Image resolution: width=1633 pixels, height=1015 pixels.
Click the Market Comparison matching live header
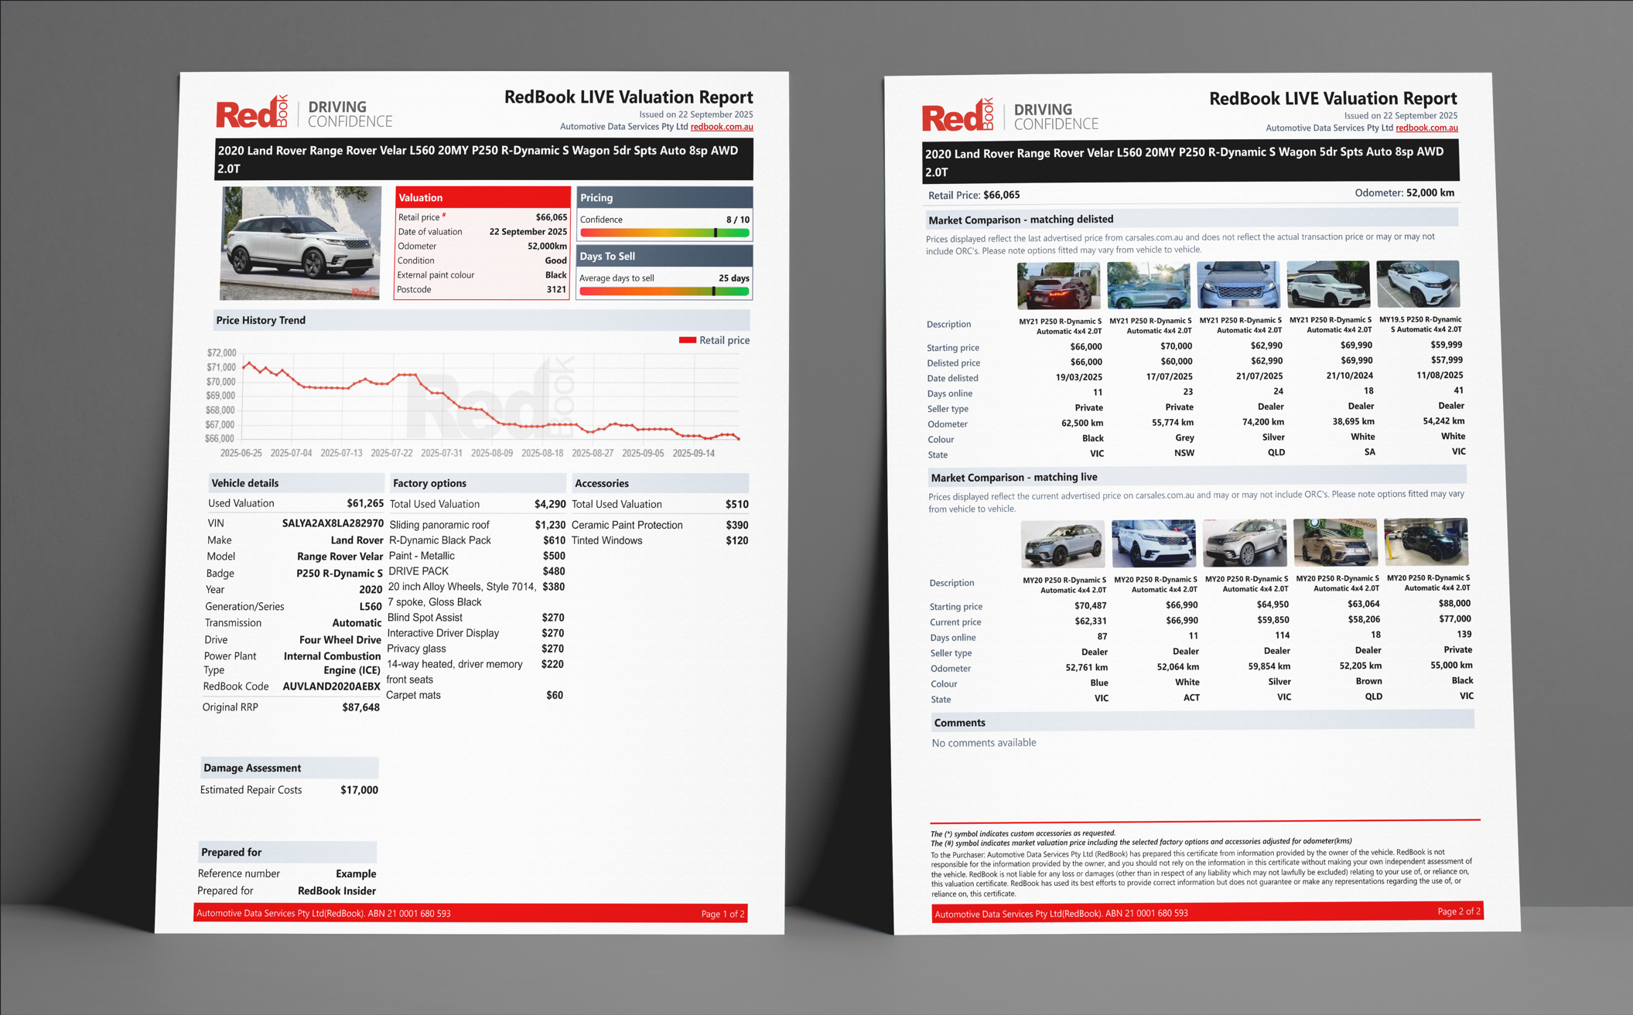coord(1013,477)
